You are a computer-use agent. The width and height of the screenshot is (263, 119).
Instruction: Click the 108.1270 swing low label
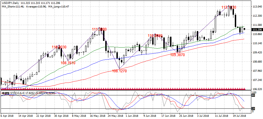point(119,71)
